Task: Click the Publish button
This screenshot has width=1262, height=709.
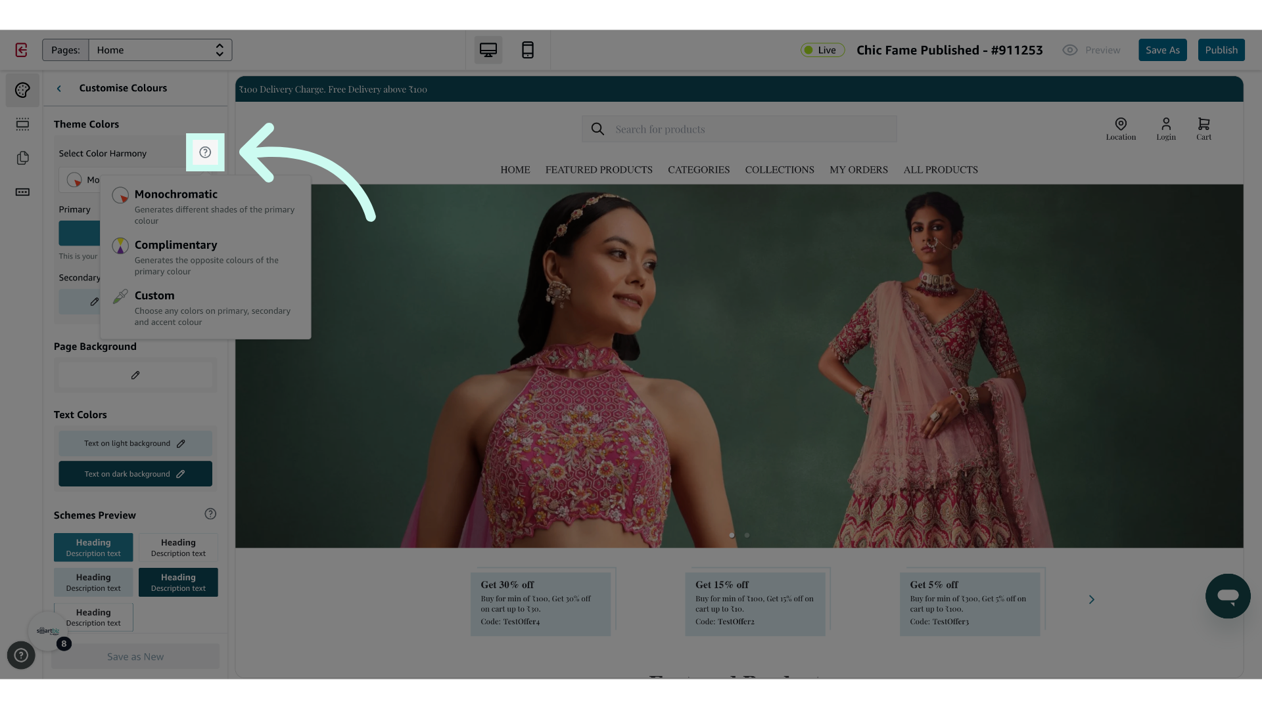Action: coord(1221,50)
